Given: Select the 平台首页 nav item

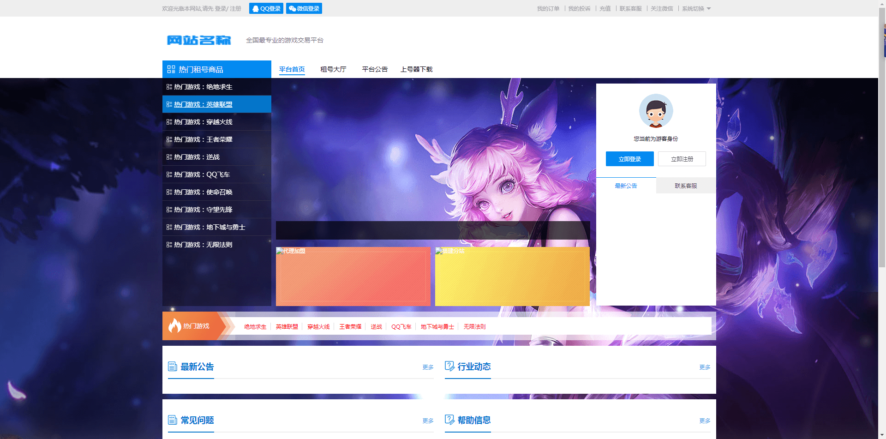Looking at the screenshot, I should pyautogui.click(x=292, y=69).
